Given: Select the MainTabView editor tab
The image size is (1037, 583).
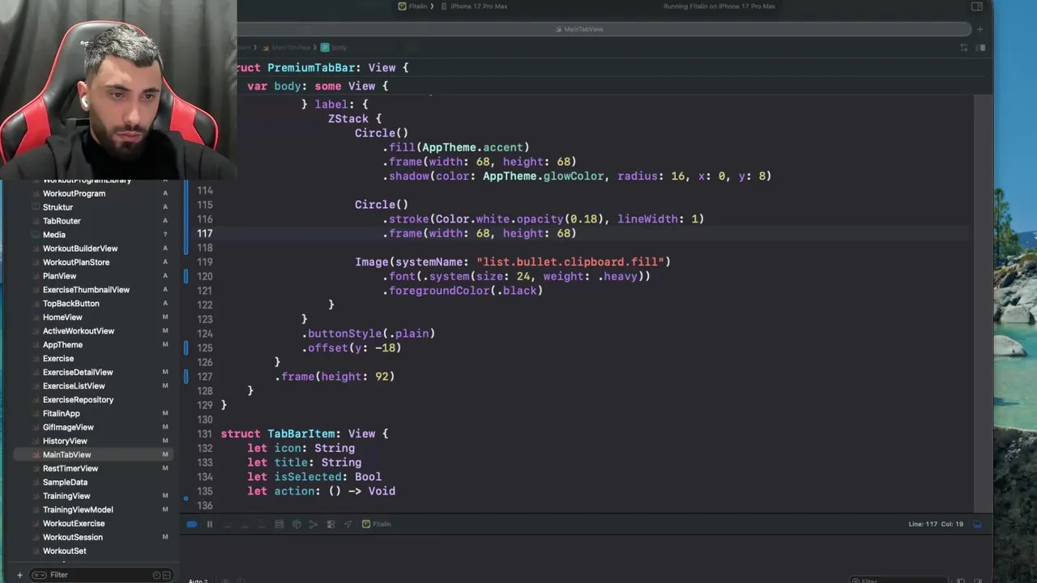Looking at the screenshot, I should [579, 29].
